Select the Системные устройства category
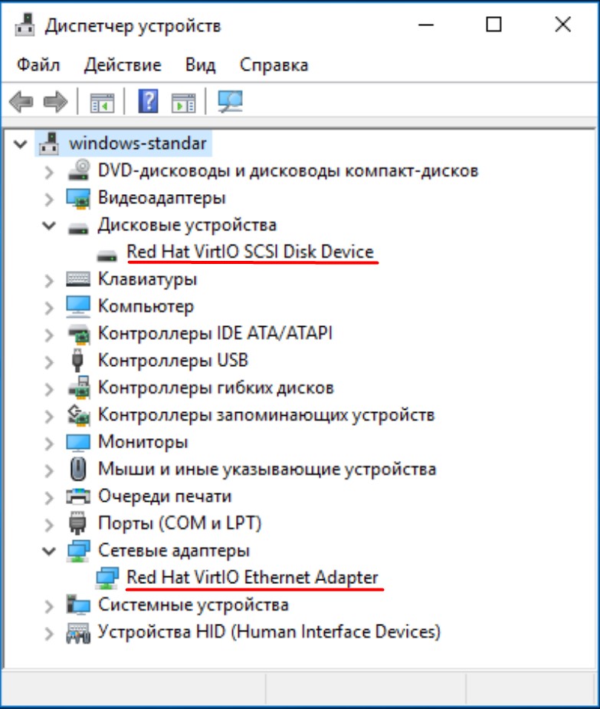Viewport: 600px width, 709px height. tap(193, 605)
